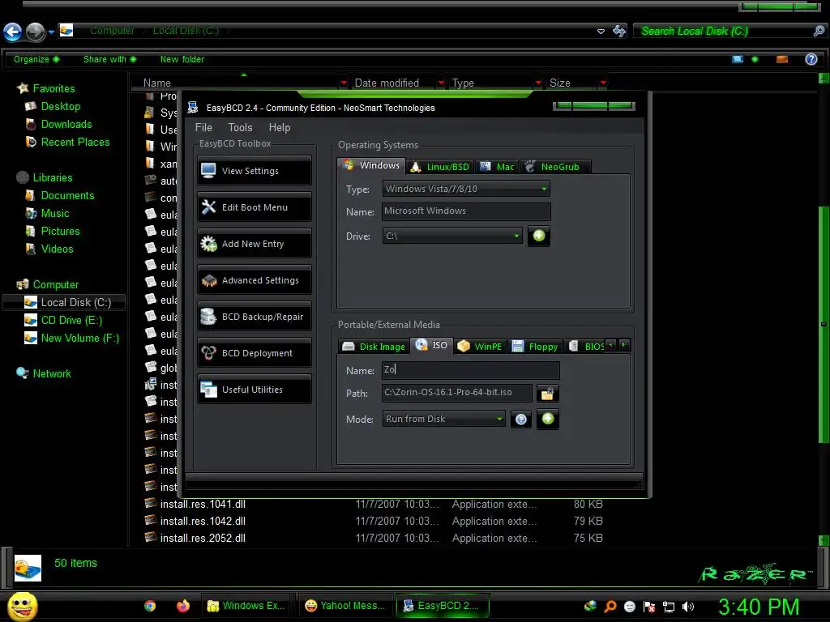Open Type column filter dropdown arrow
The width and height of the screenshot is (830, 622).
pyautogui.click(x=538, y=83)
